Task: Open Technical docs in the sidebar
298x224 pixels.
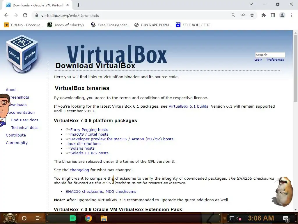Action: pos(25,128)
